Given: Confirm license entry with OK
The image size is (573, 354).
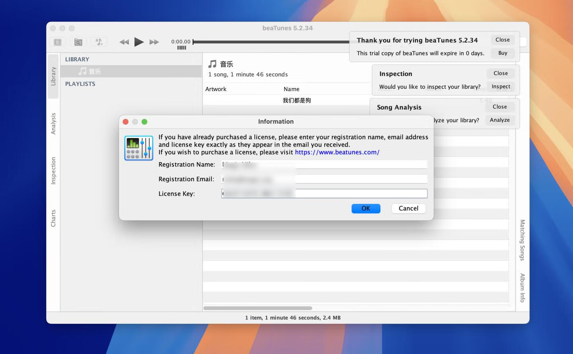Looking at the screenshot, I should click(x=365, y=208).
